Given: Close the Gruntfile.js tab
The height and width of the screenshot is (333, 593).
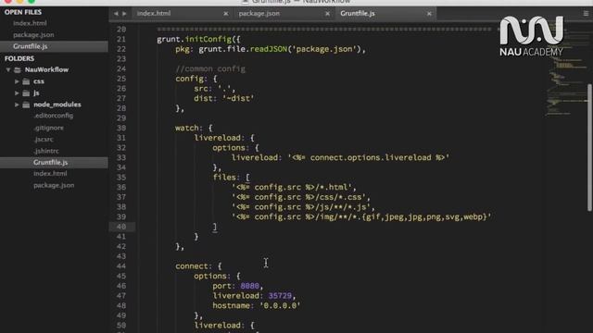Looking at the screenshot, I should pos(429,14).
